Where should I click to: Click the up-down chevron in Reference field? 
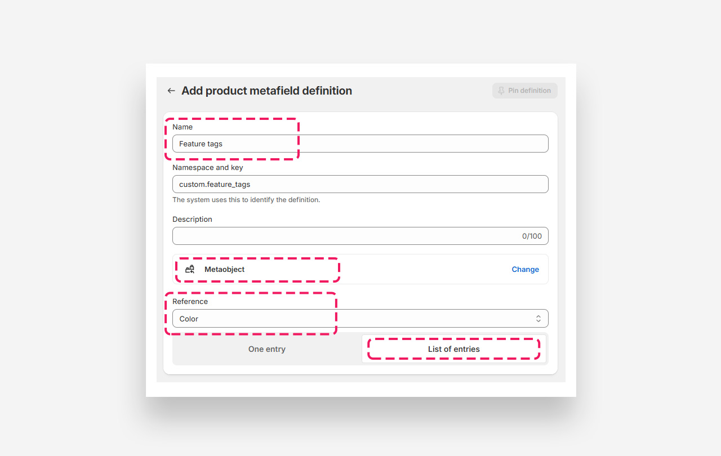coord(538,319)
